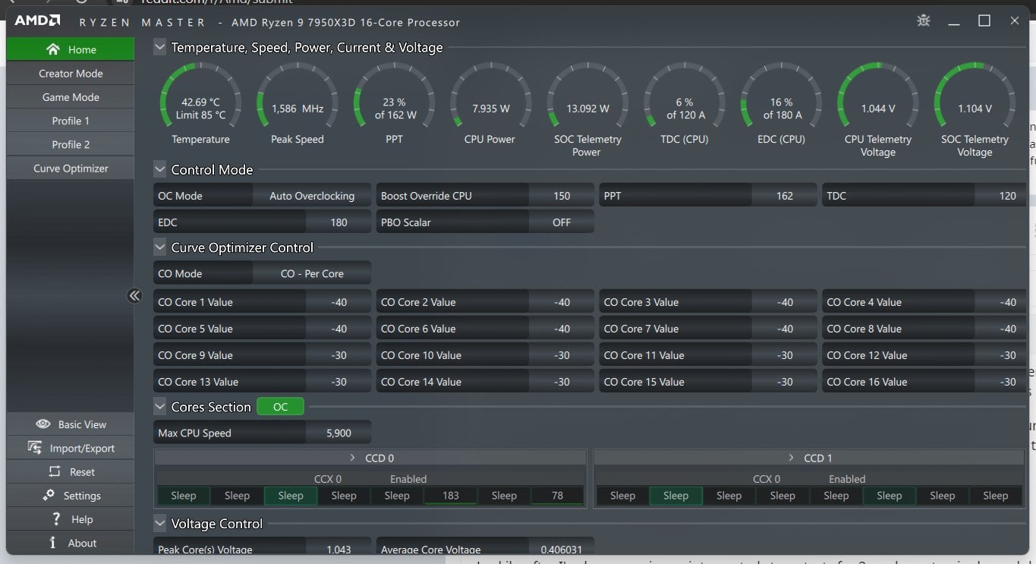Collapse the sidebar with the double-chevron button

(x=134, y=296)
